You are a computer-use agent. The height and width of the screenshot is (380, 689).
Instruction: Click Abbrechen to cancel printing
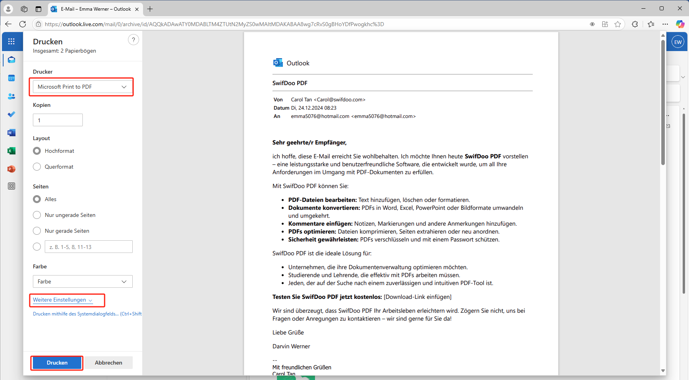click(109, 363)
